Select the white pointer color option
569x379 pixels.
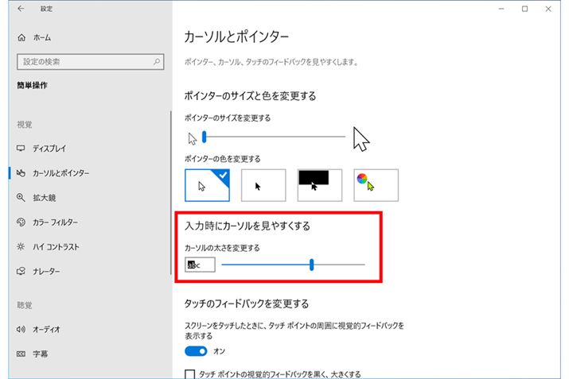[x=207, y=185]
